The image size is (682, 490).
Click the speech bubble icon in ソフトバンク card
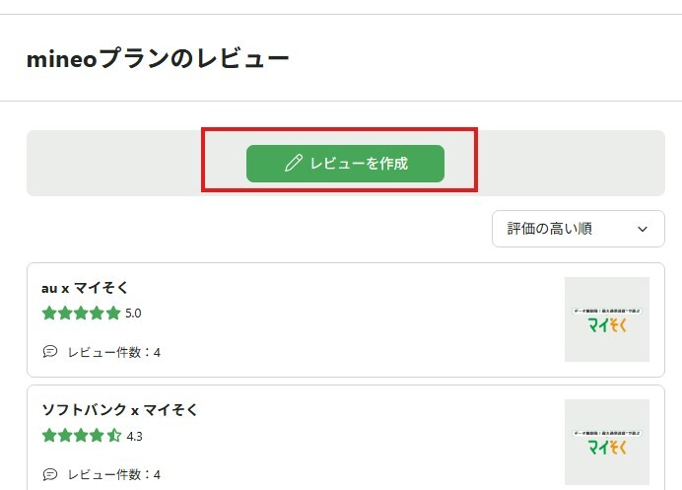(50, 474)
